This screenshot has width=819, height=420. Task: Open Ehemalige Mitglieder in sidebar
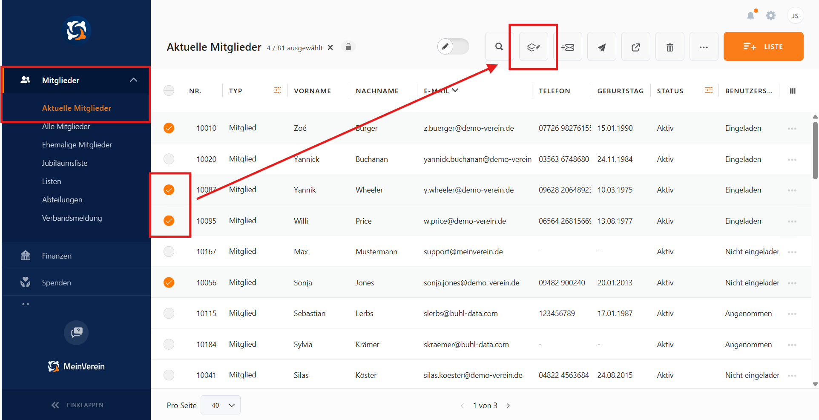[x=77, y=145]
